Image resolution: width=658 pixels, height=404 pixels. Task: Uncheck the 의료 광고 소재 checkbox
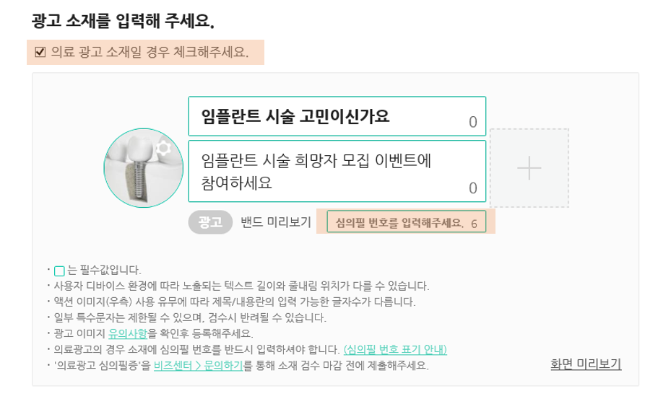pos(40,52)
